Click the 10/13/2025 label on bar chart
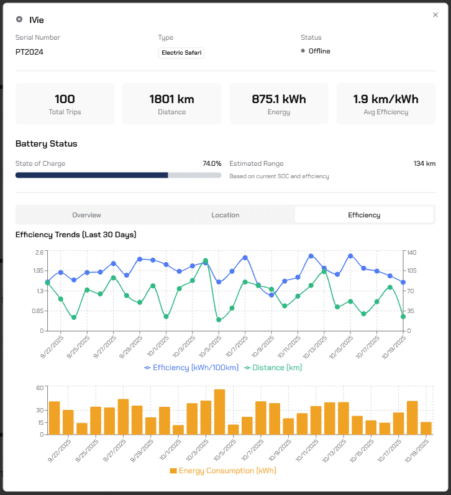451x495 pixels. coord(334,451)
